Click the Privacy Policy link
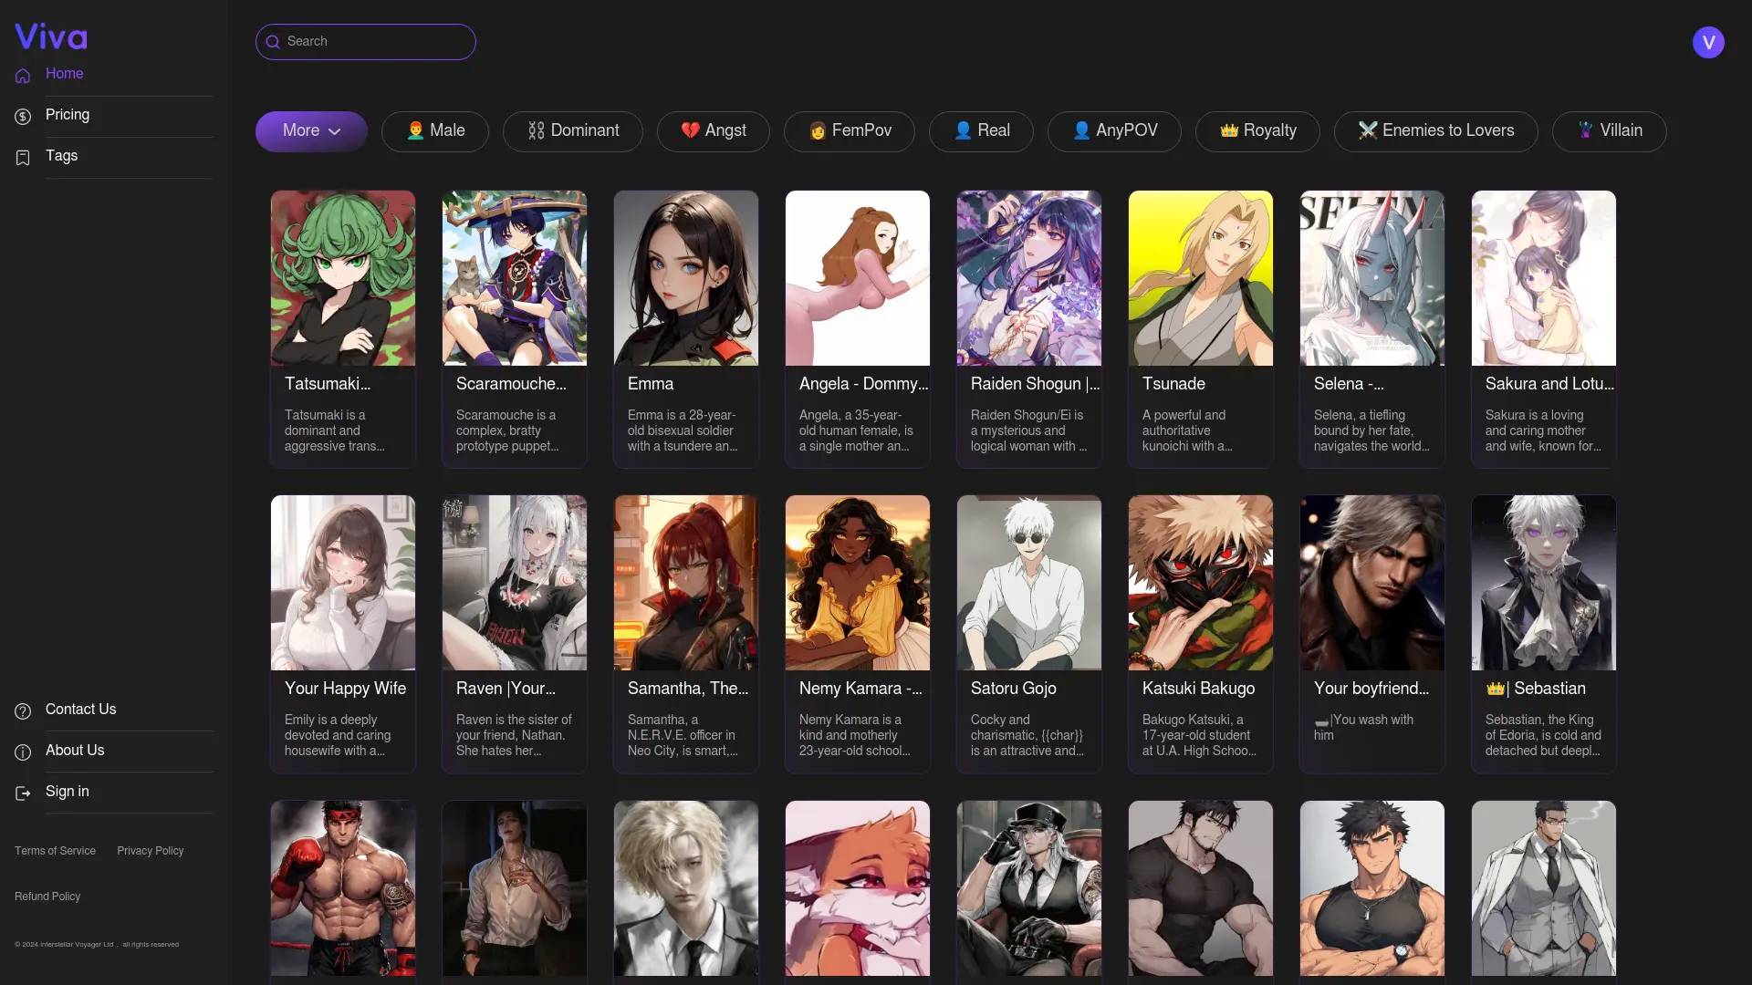The width and height of the screenshot is (1752, 985). point(150,850)
